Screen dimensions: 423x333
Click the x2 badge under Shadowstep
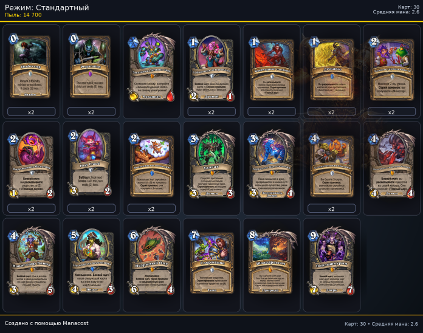[31, 112]
